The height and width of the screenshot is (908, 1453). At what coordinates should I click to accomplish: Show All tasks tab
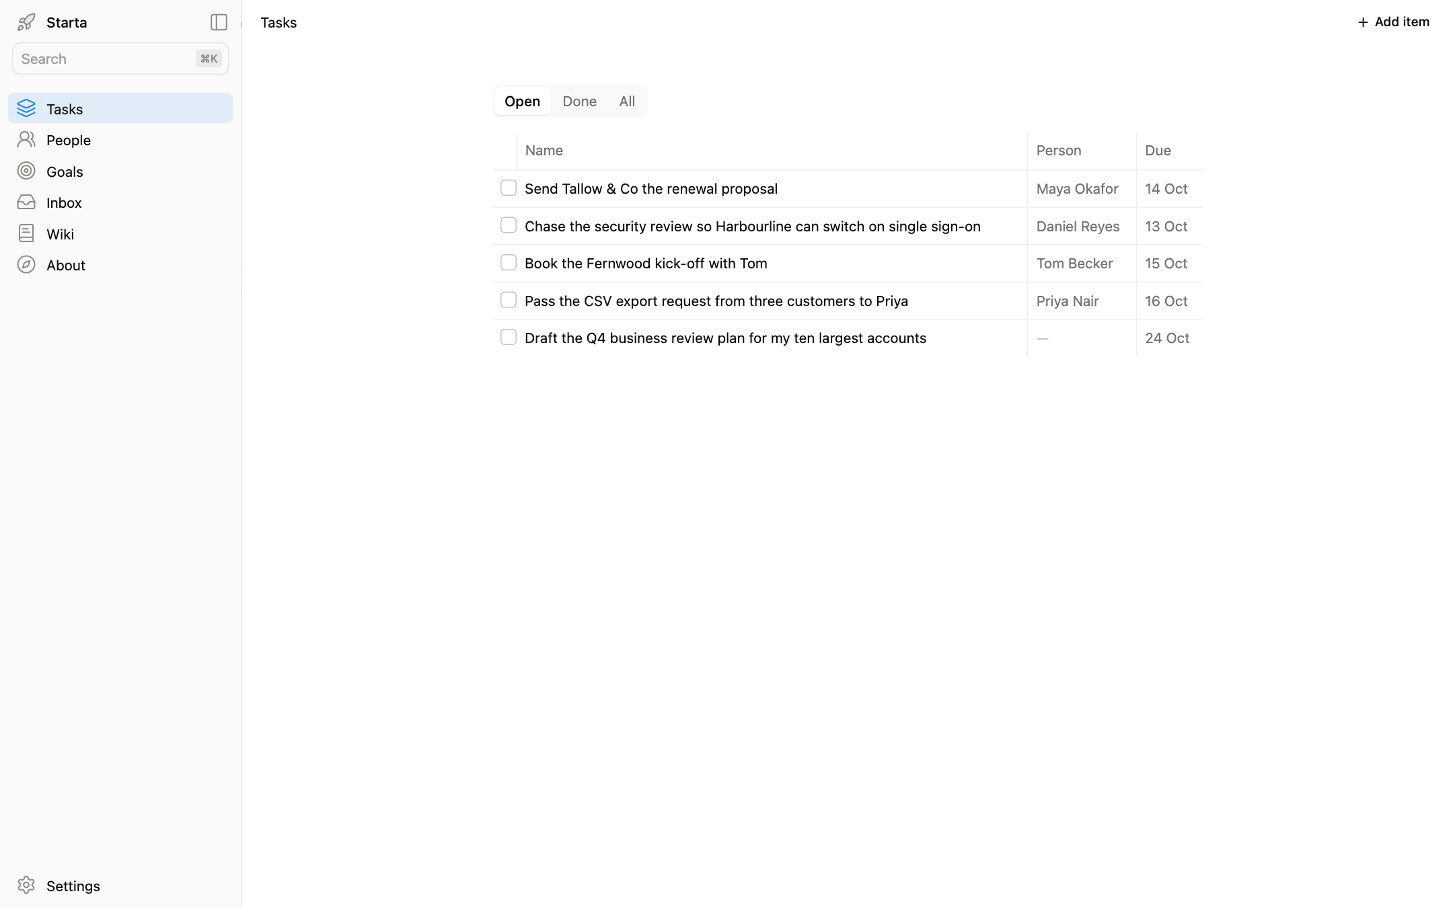click(x=627, y=101)
